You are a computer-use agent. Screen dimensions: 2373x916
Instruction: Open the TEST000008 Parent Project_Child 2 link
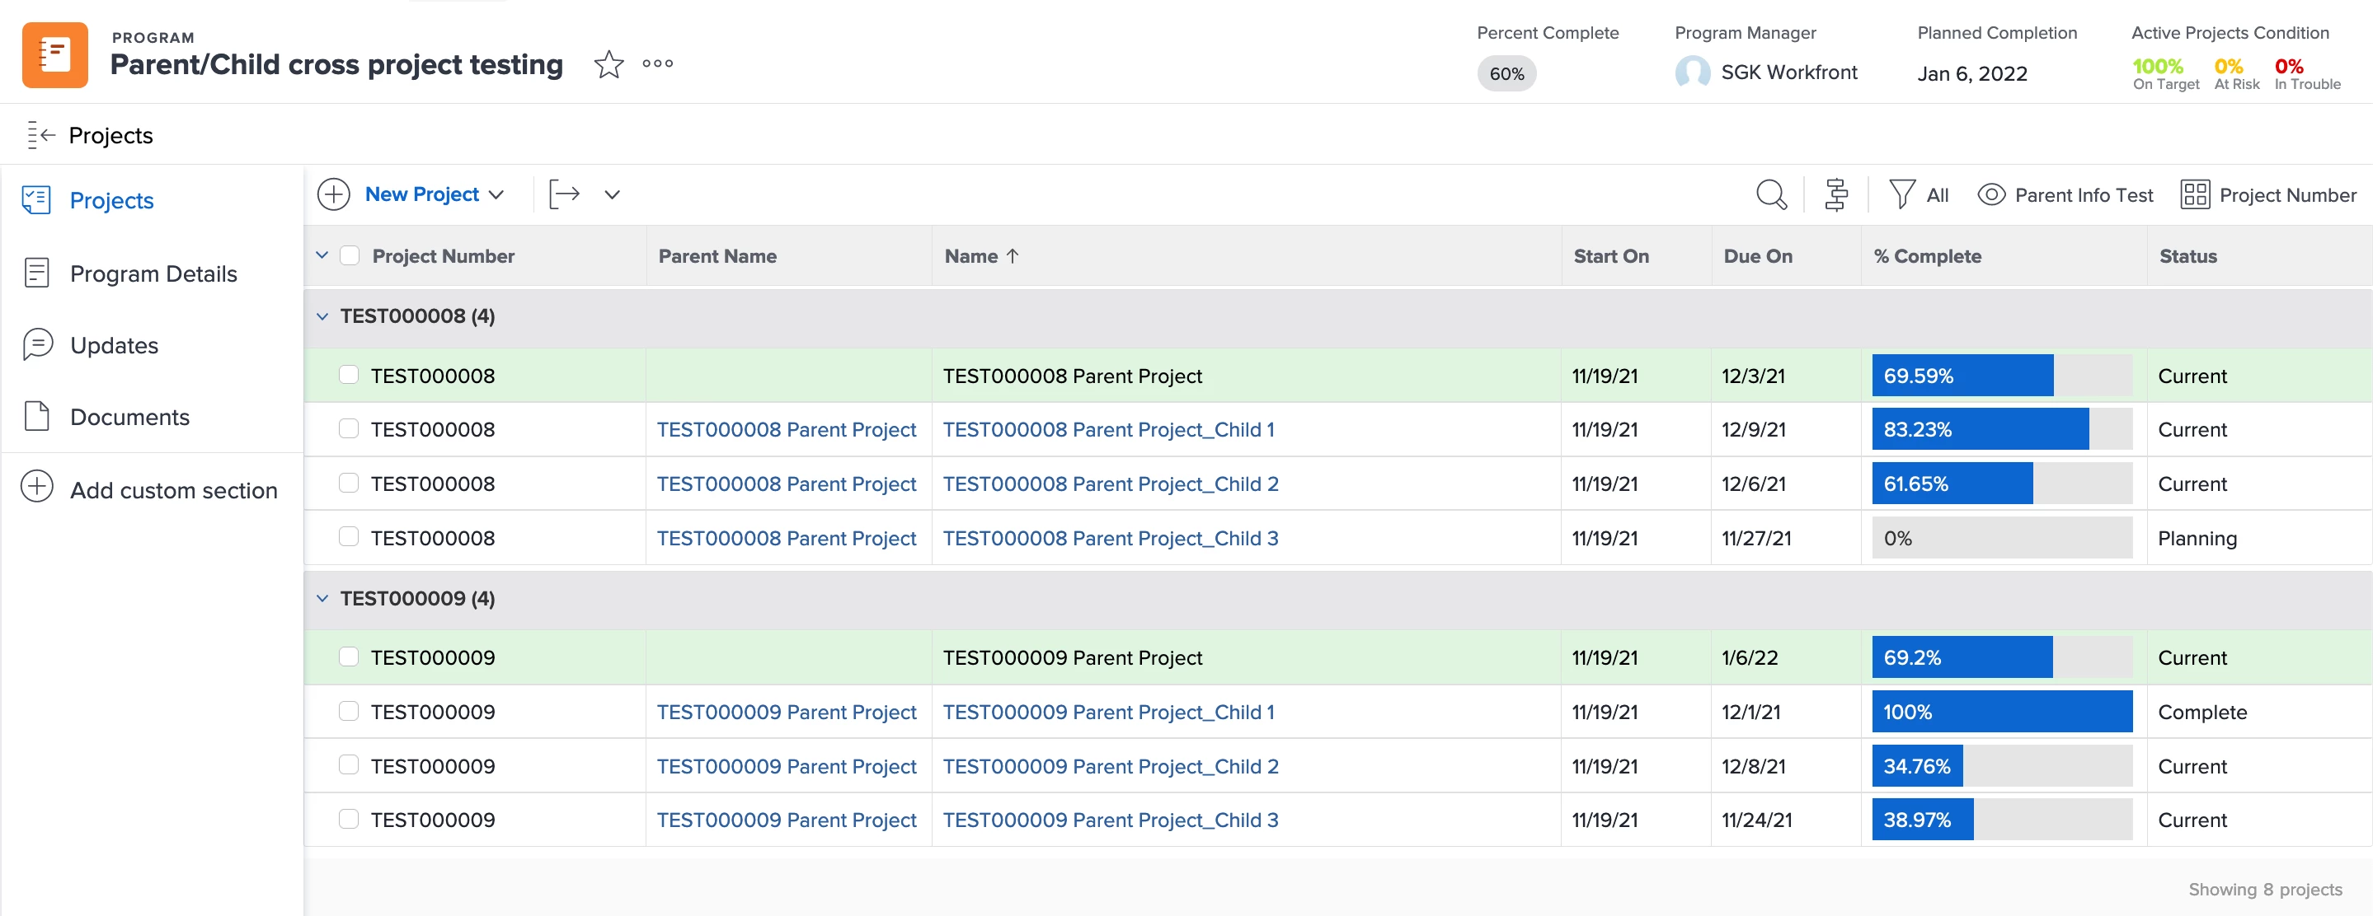tap(1110, 484)
